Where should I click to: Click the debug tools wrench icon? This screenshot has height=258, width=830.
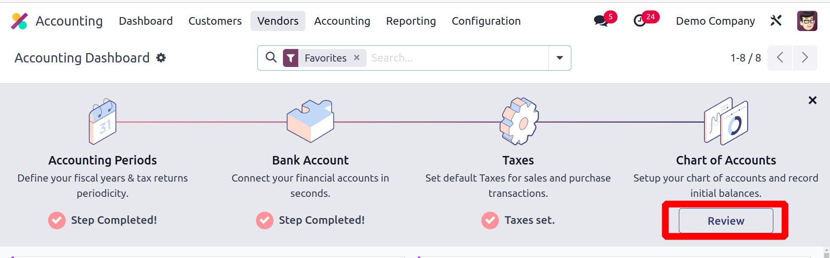(776, 21)
